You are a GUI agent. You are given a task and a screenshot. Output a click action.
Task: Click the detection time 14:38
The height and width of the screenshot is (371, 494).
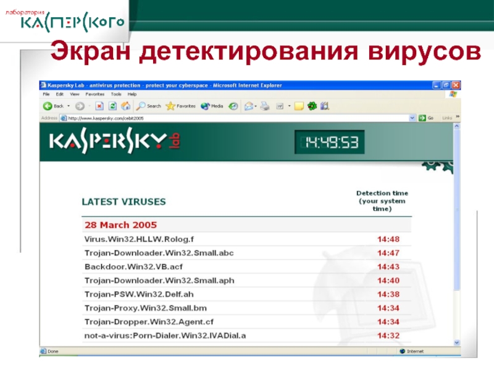click(x=388, y=294)
